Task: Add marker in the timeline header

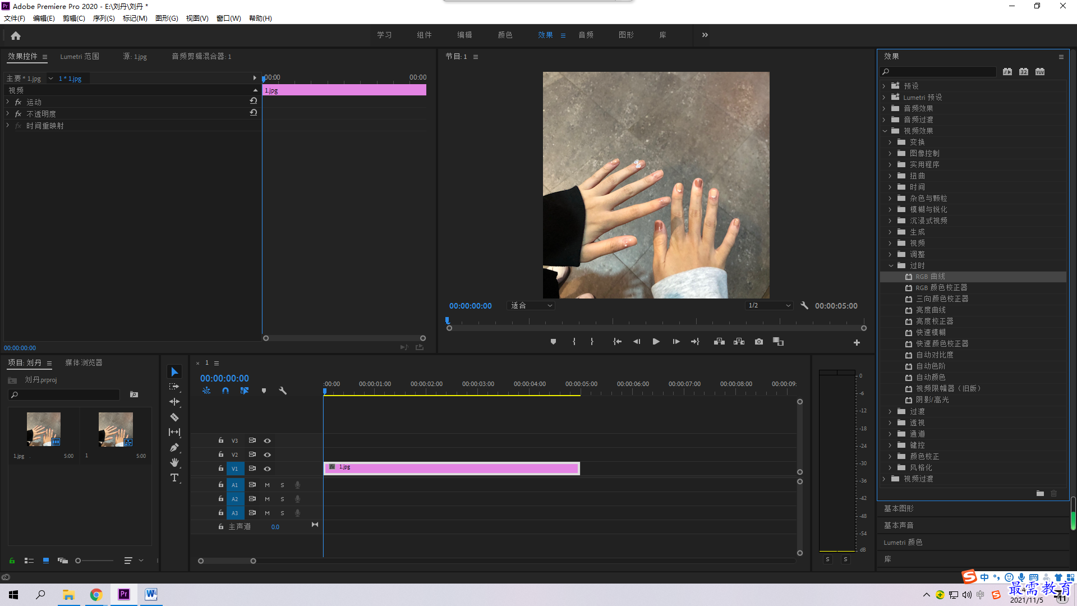Action: [264, 391]
